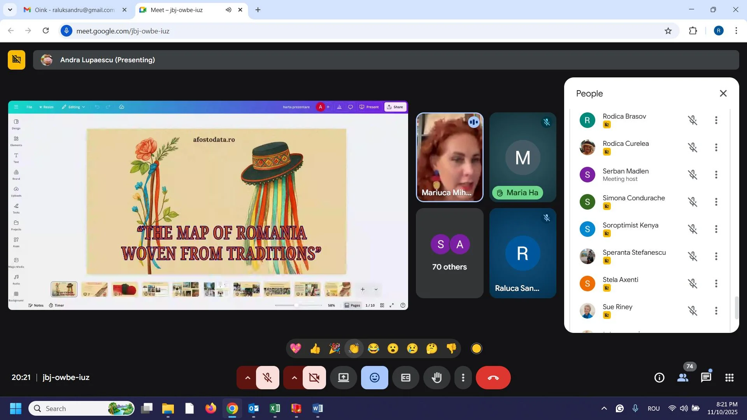Click the present screen icon

click(x=343, y=378)
